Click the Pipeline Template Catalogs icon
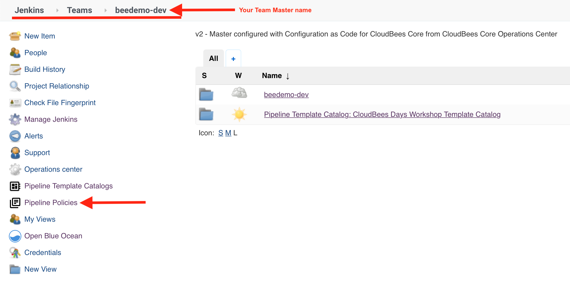Viewport: 570px width, 281px height. pos(15,186)
